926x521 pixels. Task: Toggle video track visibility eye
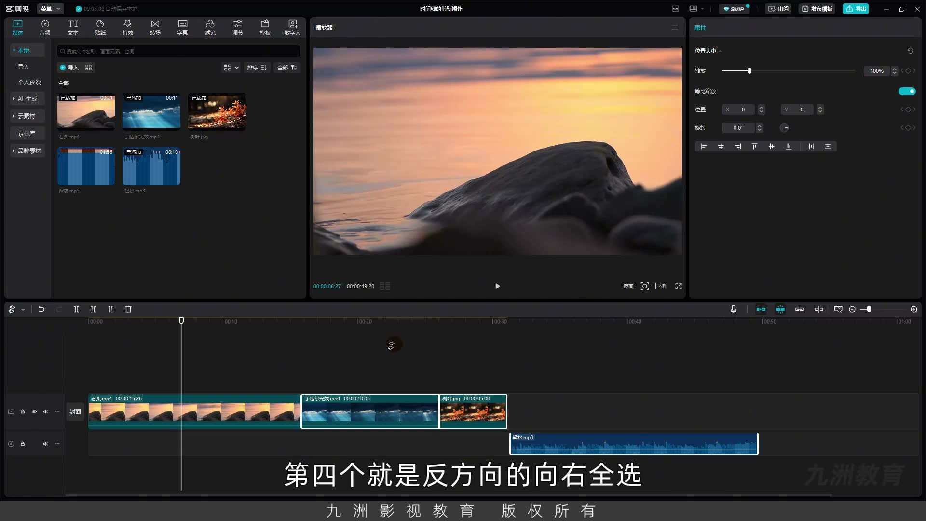(34, 411)
